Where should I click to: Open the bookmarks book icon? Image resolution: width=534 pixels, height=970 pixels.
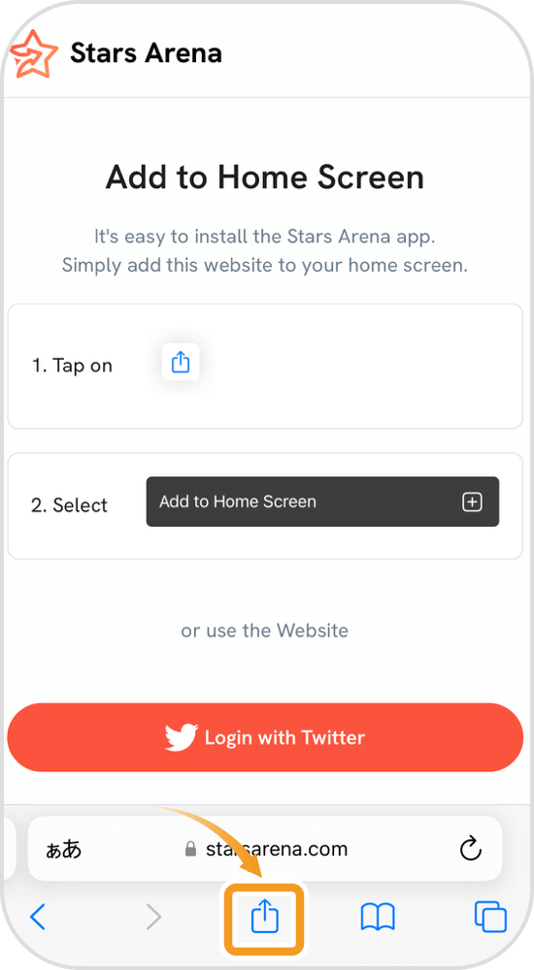point(378,917)
